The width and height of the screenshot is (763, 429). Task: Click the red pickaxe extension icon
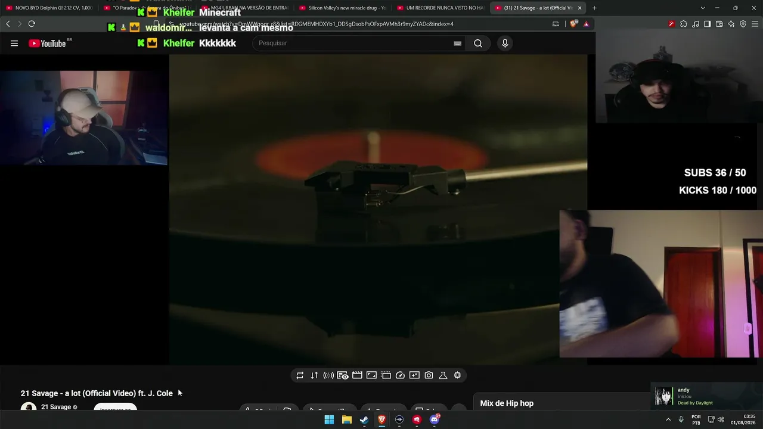[x=672, y=24]
